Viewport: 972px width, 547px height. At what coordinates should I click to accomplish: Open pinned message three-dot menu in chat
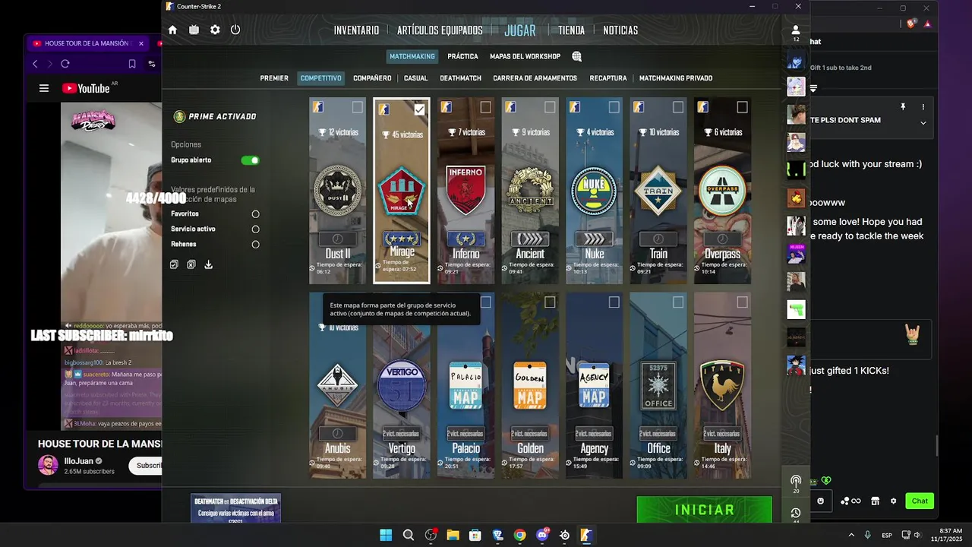coord(923,107)
